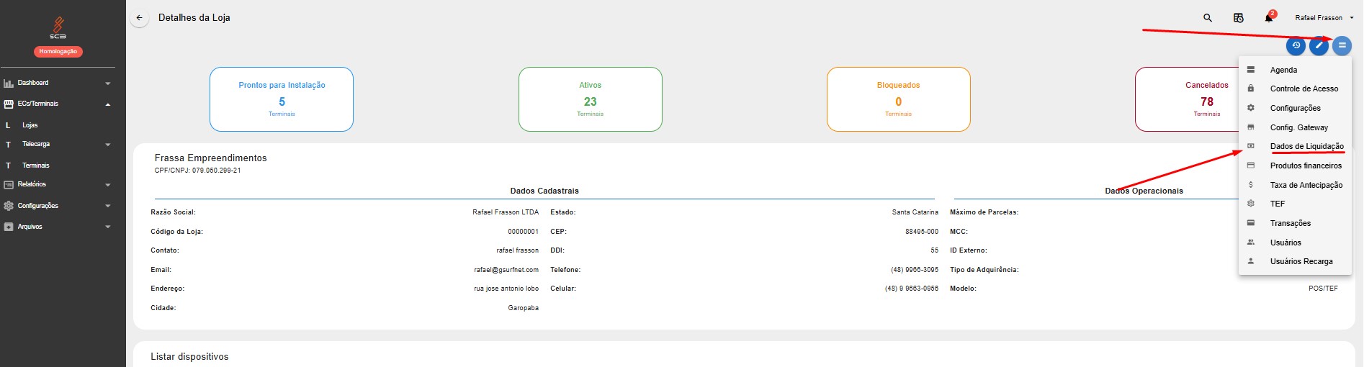The height and width of the screenshot is (367, 1364).
Task: Toggle the blue hamburger menu button
Action: point(1342,45)
